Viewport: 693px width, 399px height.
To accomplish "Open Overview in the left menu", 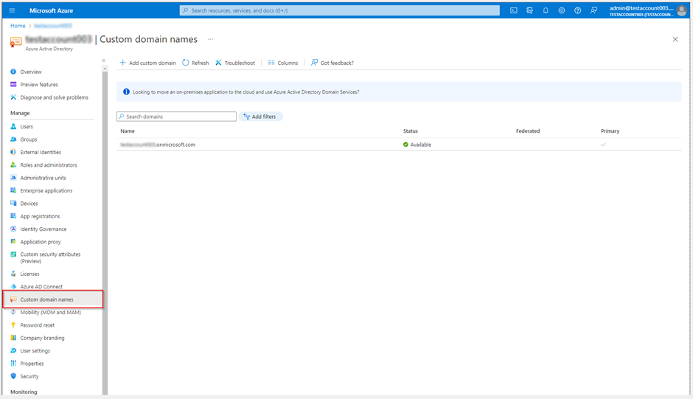I will coord(26,72).
